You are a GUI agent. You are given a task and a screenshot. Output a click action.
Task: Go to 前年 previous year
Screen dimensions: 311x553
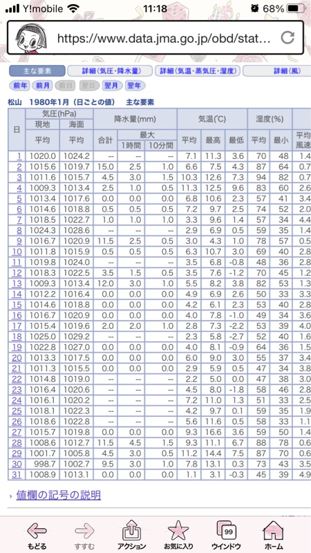point(19,85)
